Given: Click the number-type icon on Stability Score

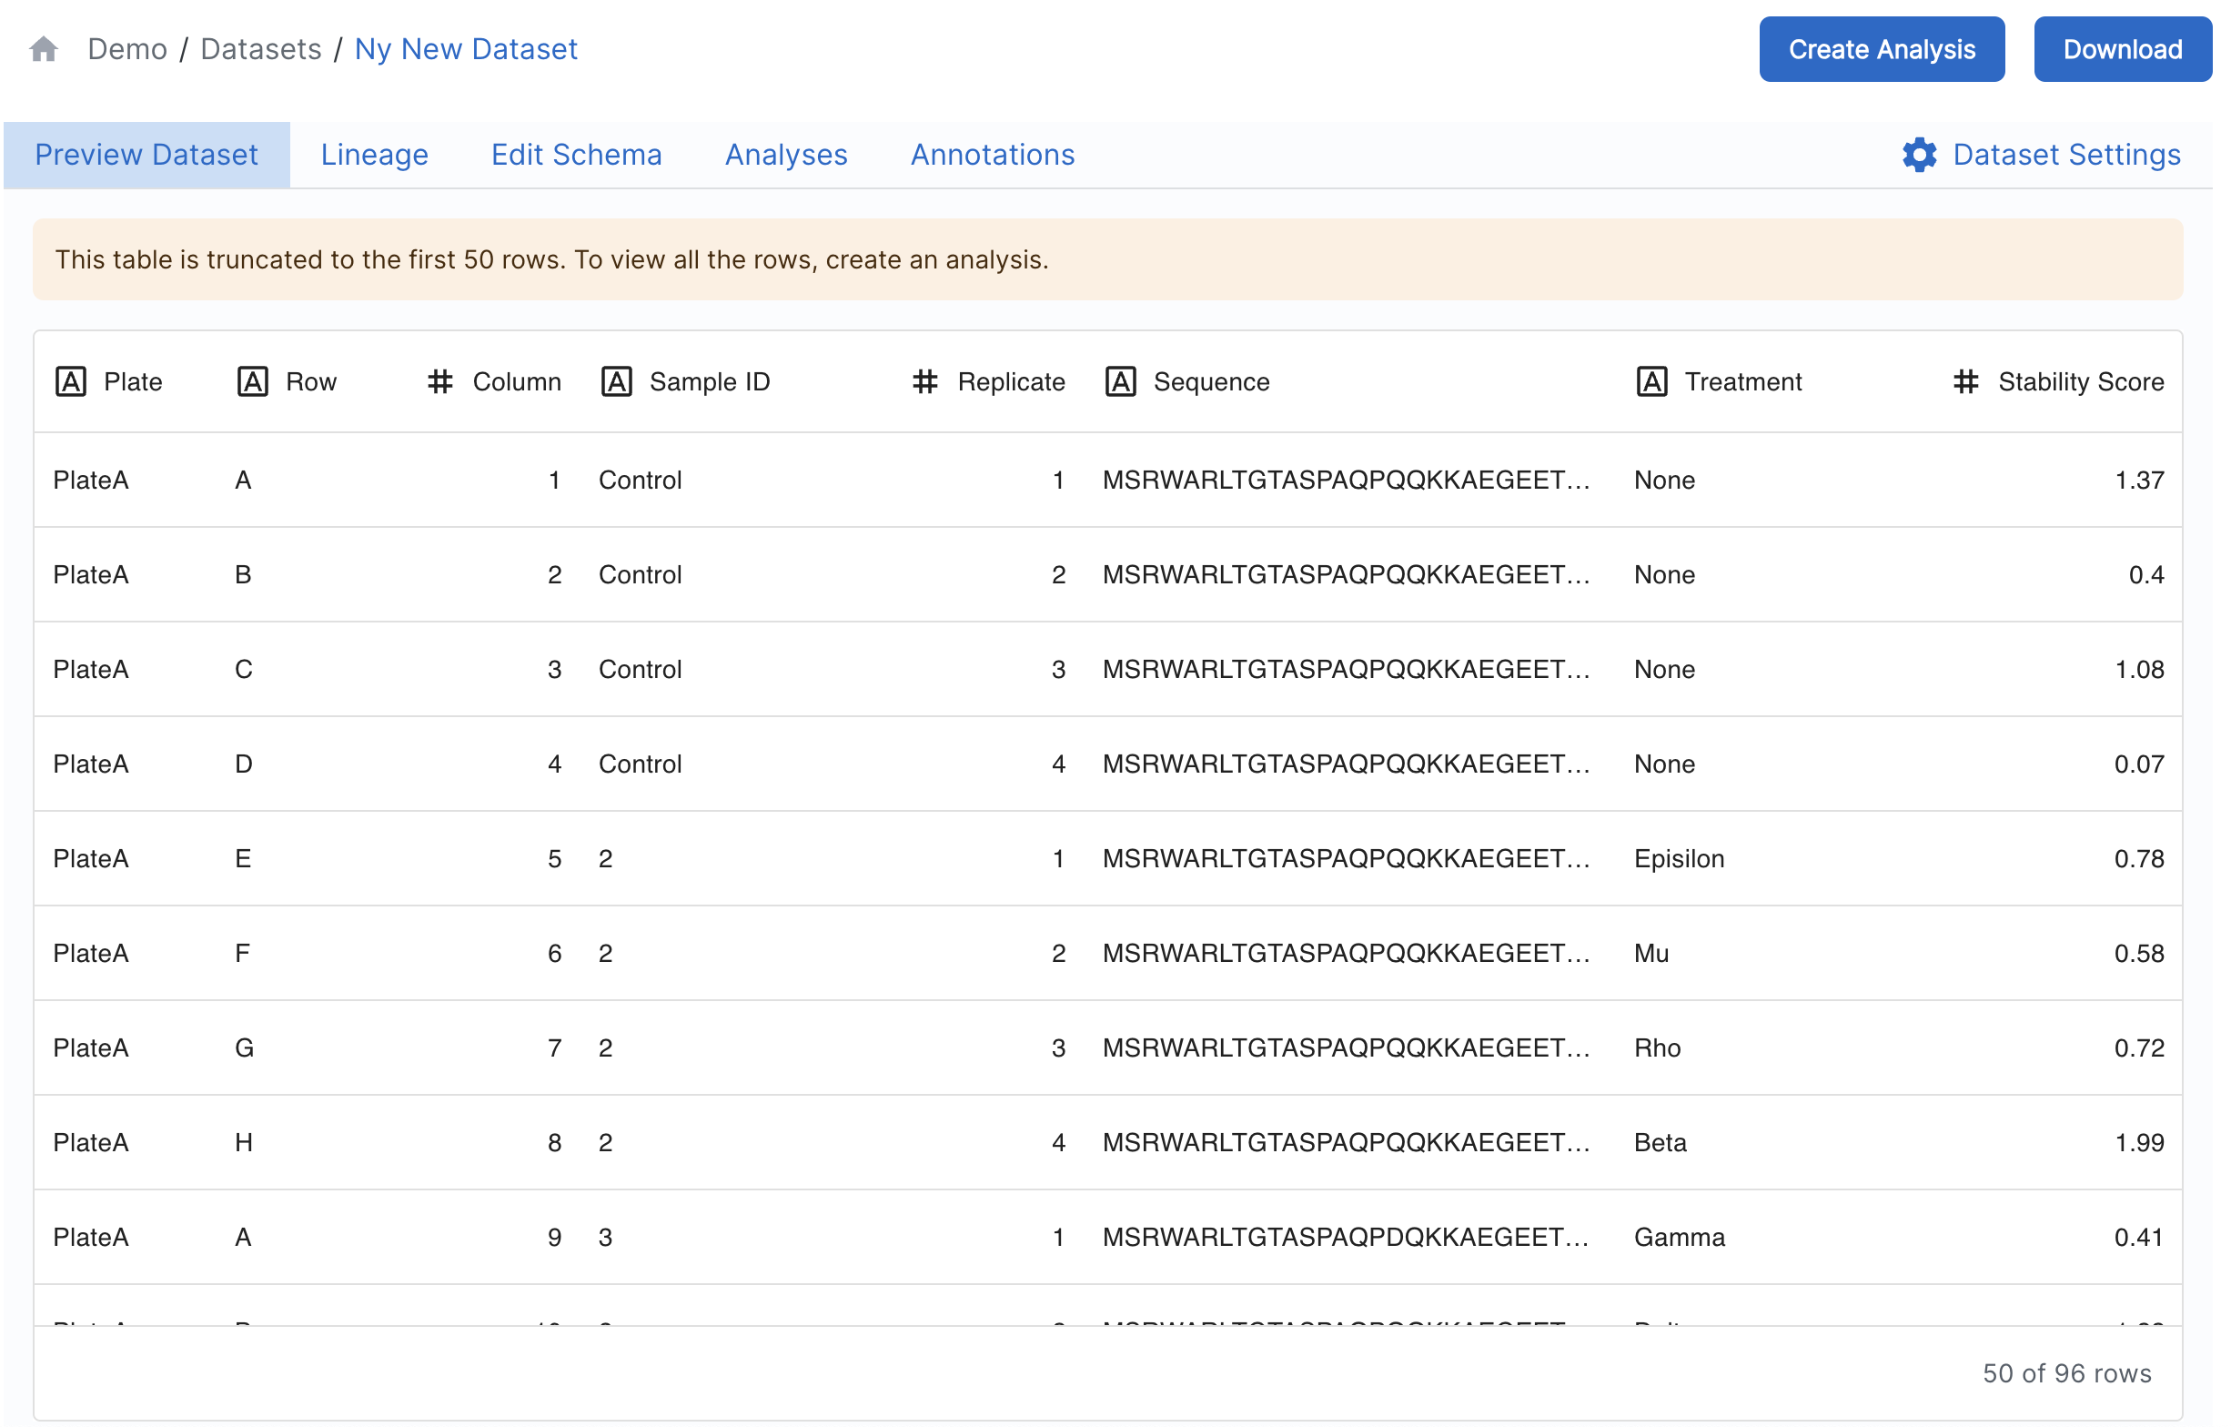Looking at the screenshot, I should (x=1966, y=380).
